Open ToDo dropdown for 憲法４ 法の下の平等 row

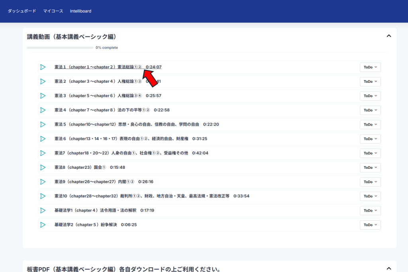tap(370, 110)
